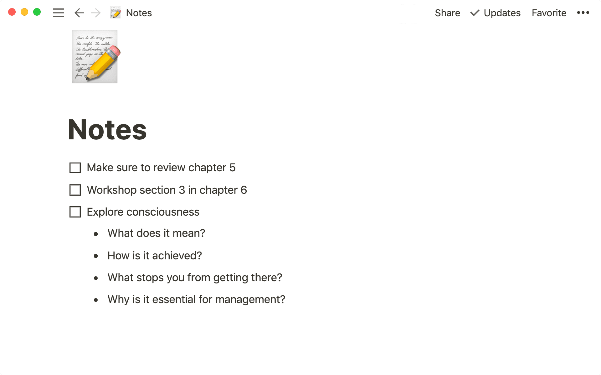Mark the page as Favorite
The width and height of the screenshot is (601, 375).
pyautogui.click(x=549, y=13)
